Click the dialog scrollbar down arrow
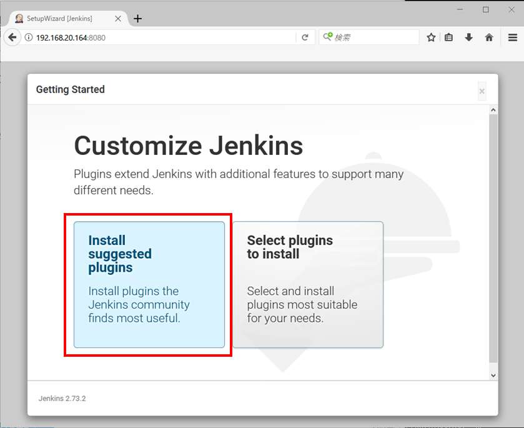The height and width of the screenshot is (428, 524). [493, 375]
